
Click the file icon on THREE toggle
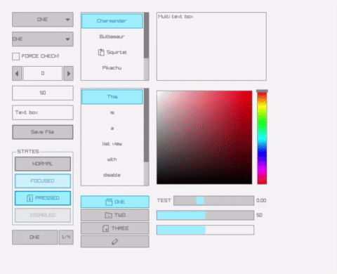click(105, 228)
